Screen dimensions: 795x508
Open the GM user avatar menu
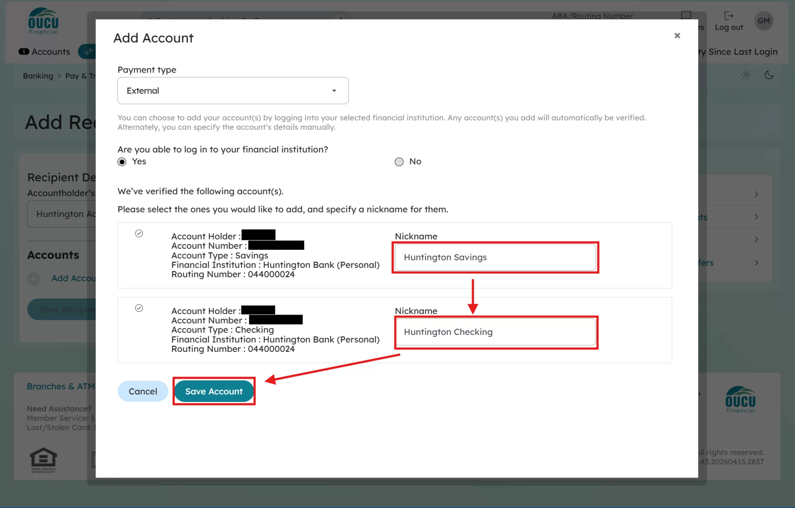(x=763, y=21)
